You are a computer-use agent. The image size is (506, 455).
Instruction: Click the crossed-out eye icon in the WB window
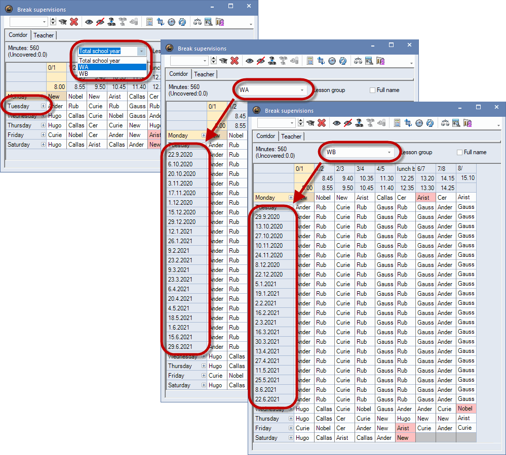coord(347,123)
